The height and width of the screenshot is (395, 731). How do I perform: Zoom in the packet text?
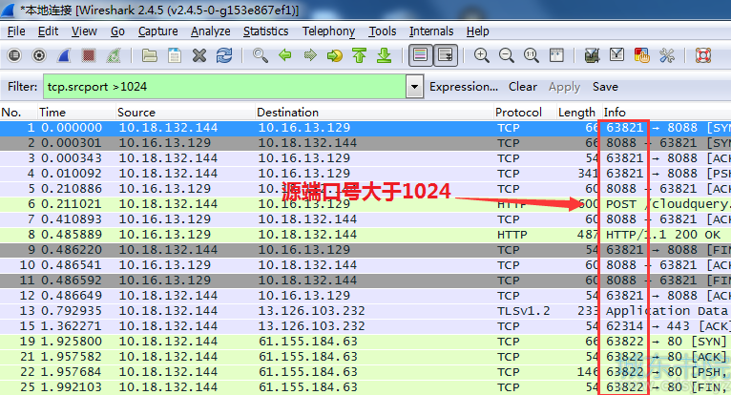482,56
